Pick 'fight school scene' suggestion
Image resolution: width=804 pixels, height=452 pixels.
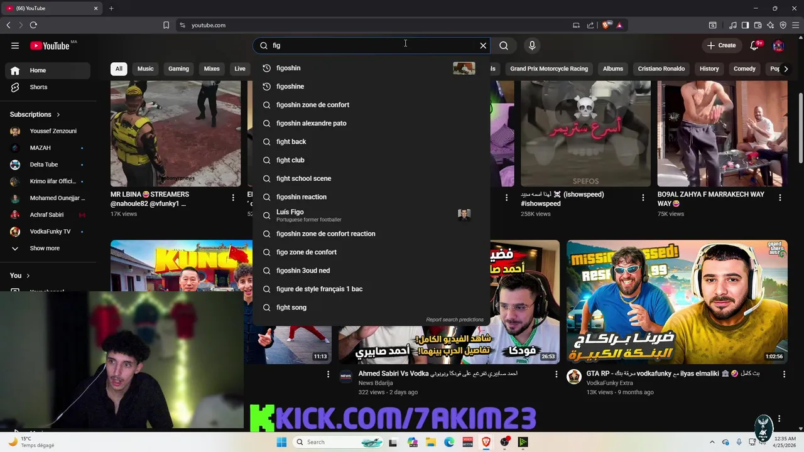[x=371, y=178]
